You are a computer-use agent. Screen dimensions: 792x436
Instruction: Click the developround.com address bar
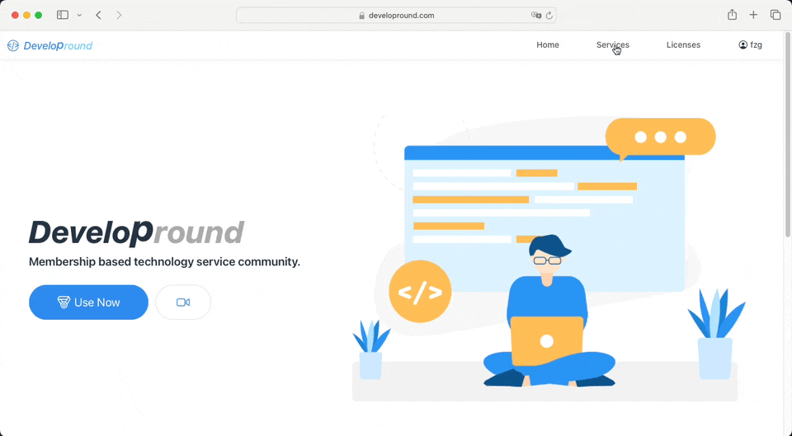[396, 15]
